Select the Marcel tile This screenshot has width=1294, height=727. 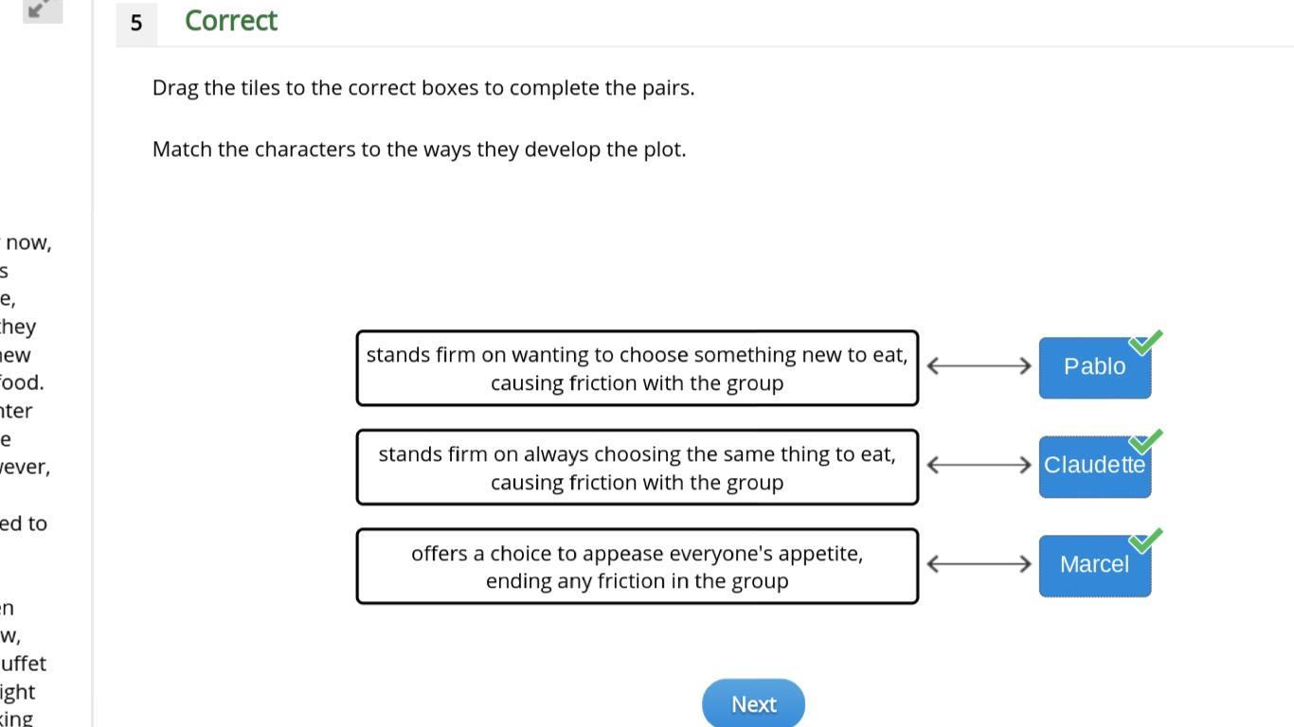point(1093,565)
